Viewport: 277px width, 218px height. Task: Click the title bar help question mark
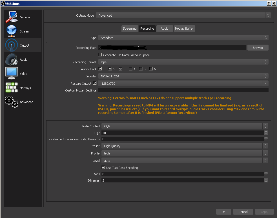point(269,3)
